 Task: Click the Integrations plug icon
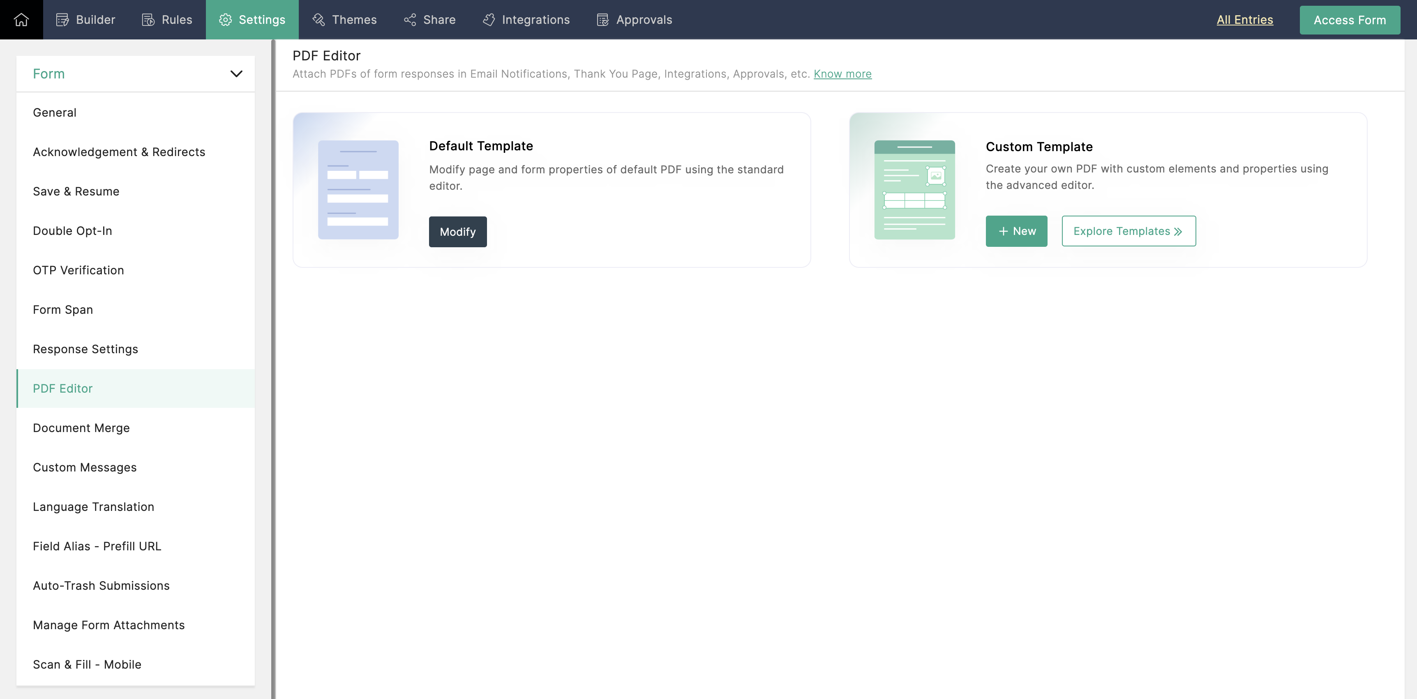[489, 20]
